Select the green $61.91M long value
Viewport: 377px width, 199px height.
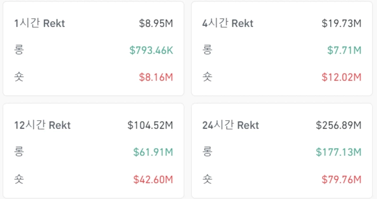tap(153, 152)
